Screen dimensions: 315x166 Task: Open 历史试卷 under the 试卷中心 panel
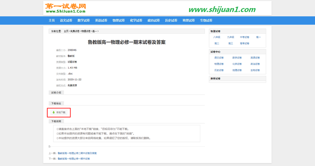point(219,70)
